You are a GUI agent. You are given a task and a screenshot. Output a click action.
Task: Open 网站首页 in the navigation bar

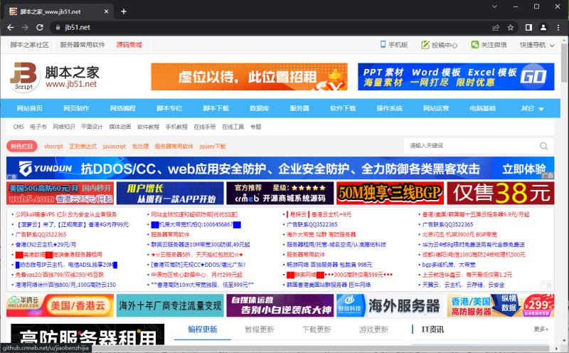(x=29, y=108)
